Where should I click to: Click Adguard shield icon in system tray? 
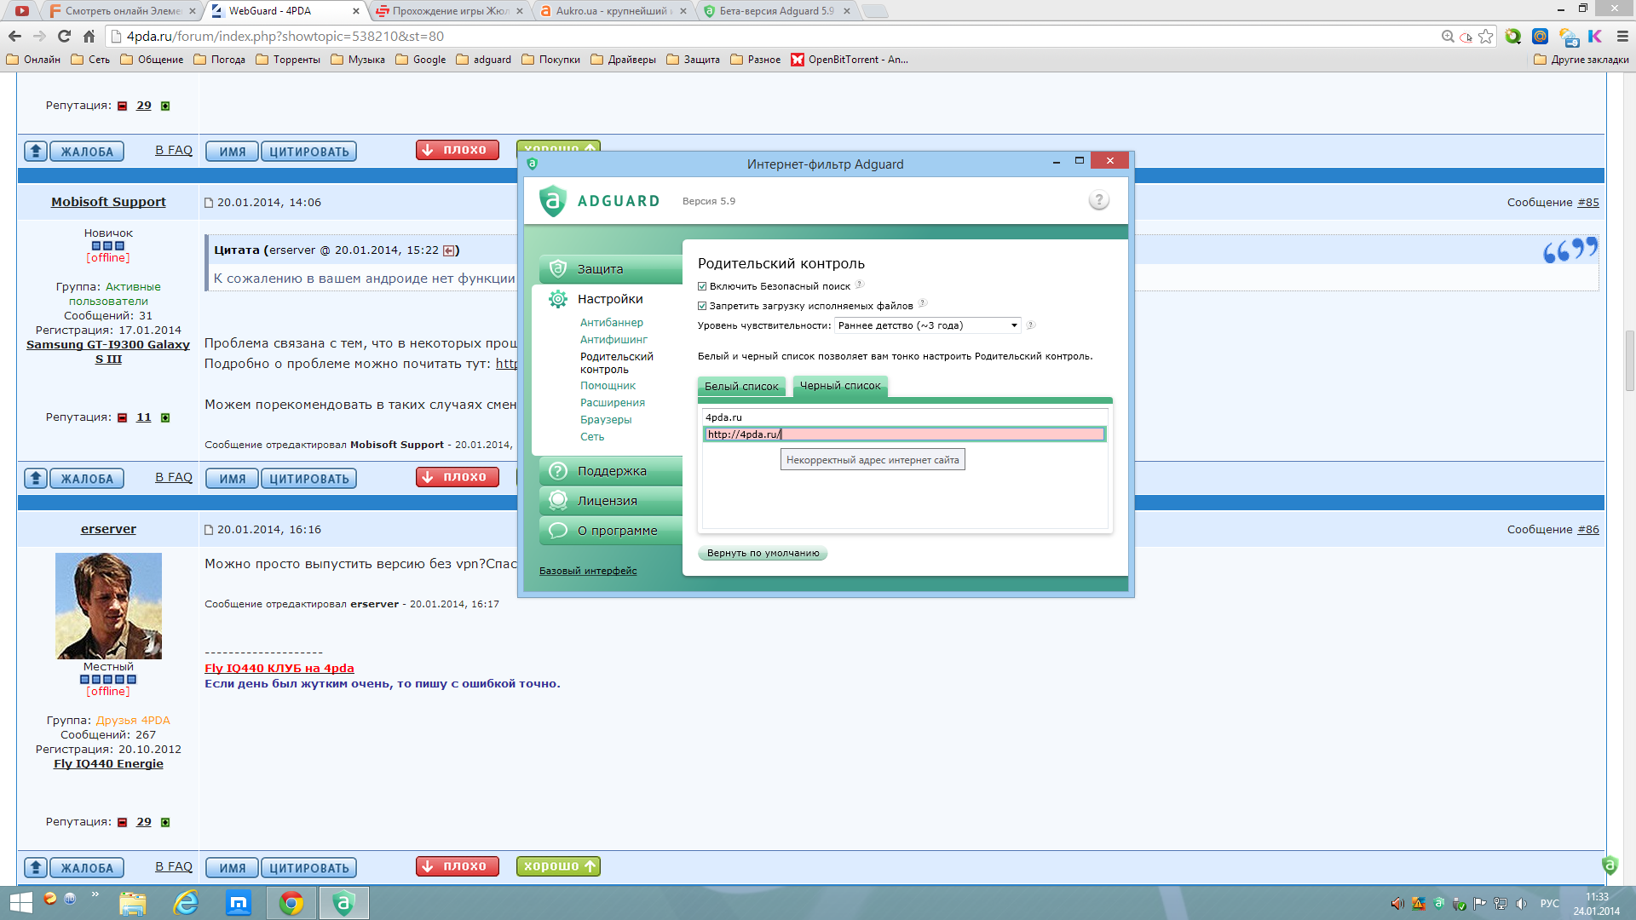(x=1439, y=903)
